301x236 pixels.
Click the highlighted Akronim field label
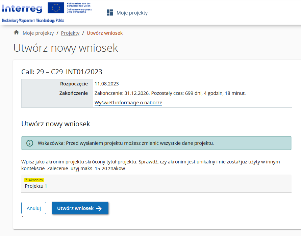click(34, 180)
